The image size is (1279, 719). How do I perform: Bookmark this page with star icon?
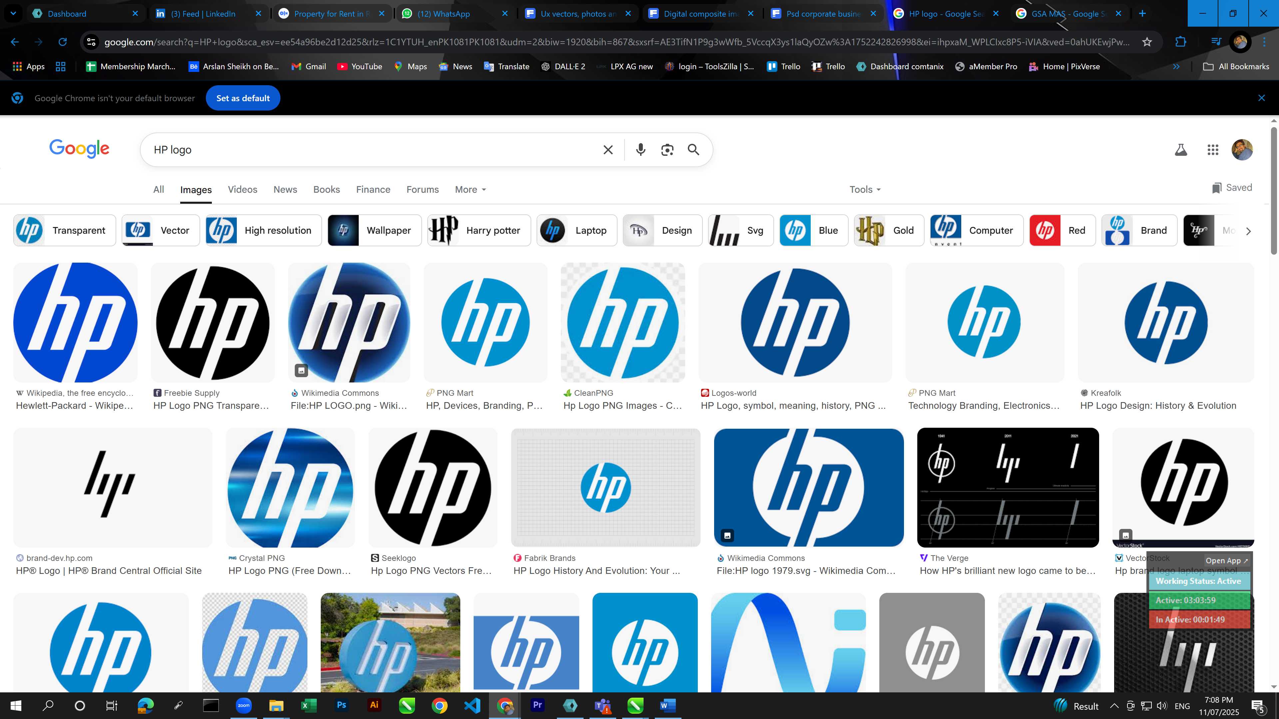[x=1146, y=42]
